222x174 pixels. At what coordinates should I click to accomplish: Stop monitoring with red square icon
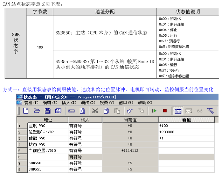click(x=165, y=111)
